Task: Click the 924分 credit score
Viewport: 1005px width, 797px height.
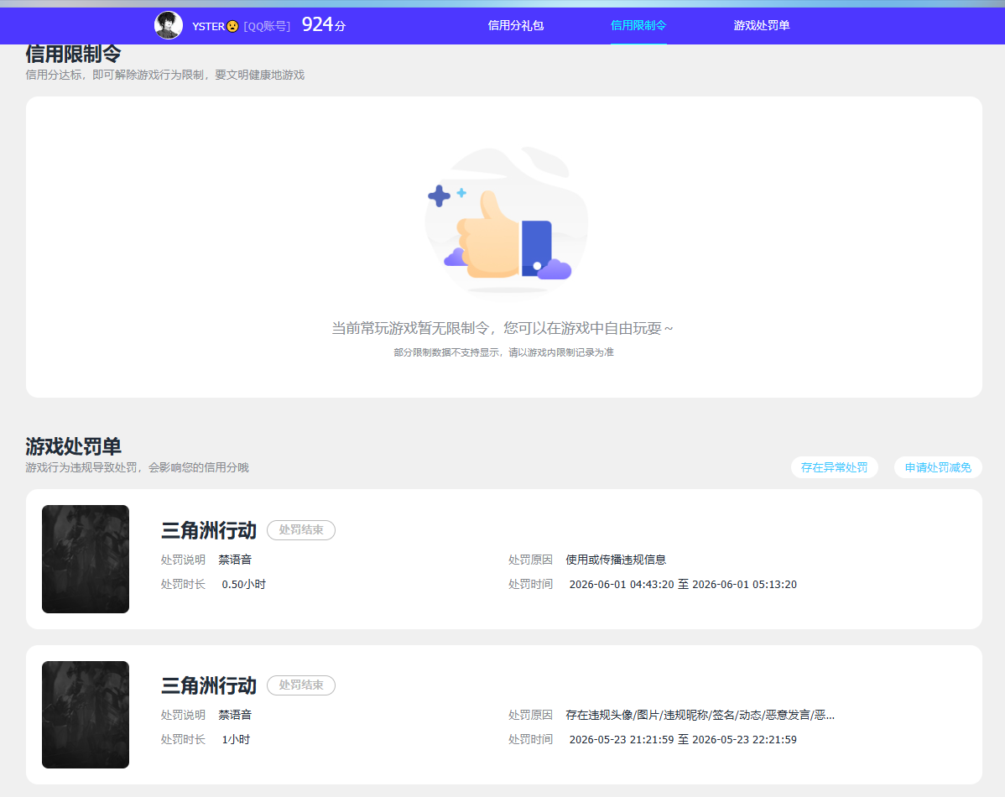Action: [x=324, y=25]
